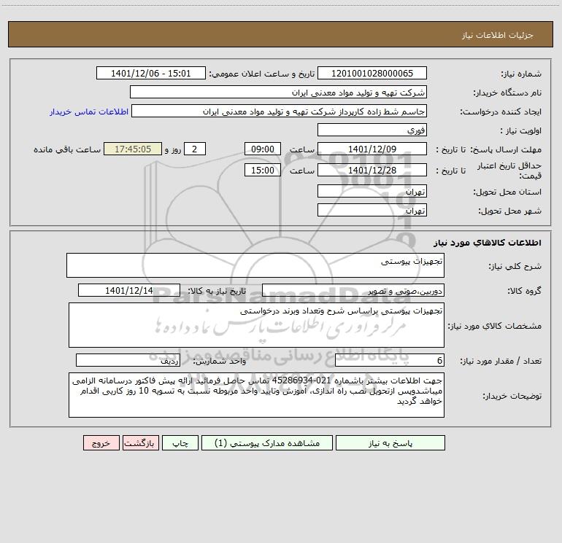
Task: Click the نام دستگاه خریدار field
Action: tap(278, 92)
